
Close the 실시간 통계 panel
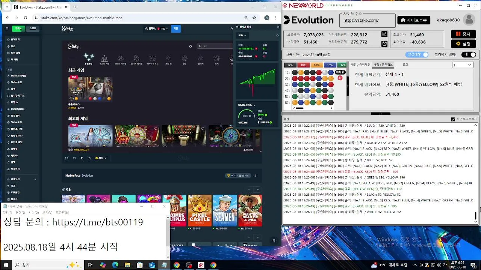(278, 27)
